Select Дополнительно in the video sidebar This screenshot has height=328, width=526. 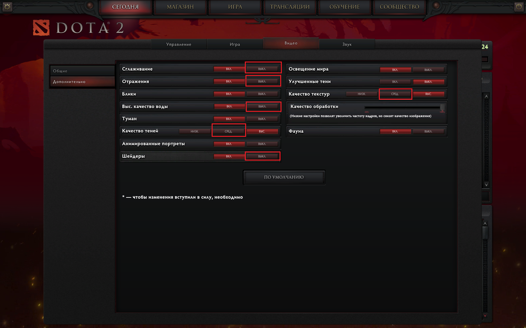point(82,82)
